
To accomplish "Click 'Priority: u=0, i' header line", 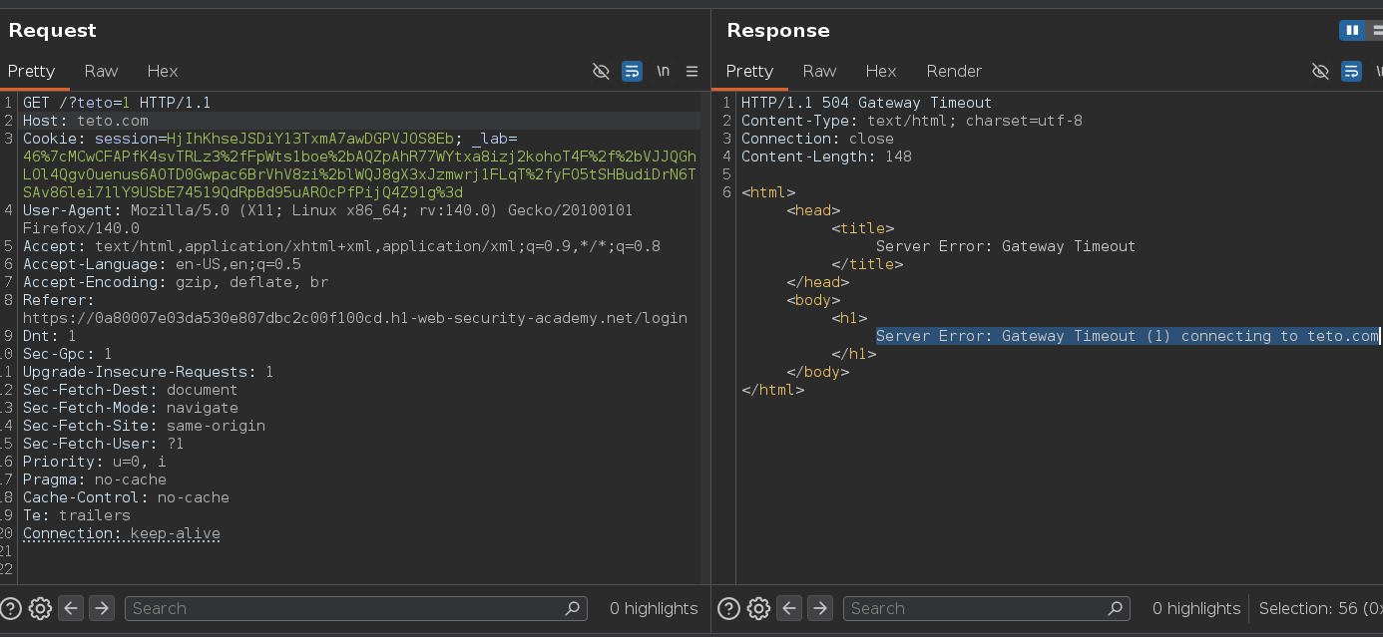I will (x=95, y=462).
